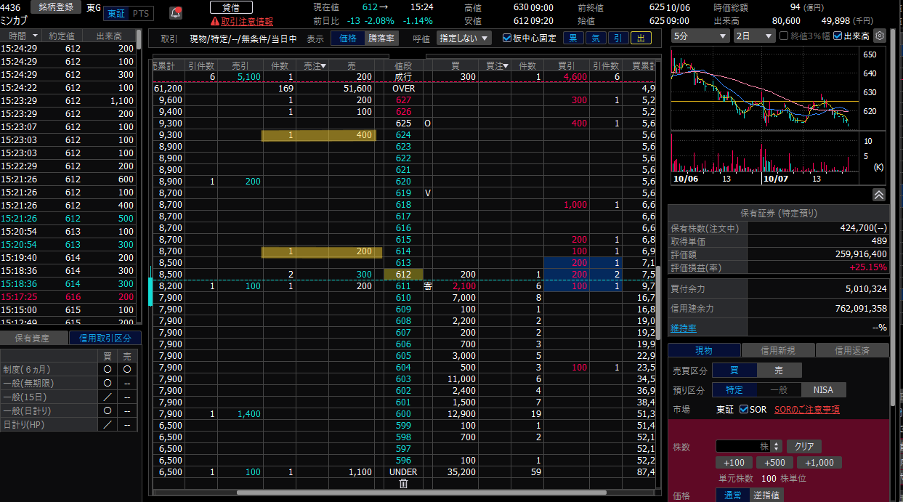903x502 pixels.
Task: Select the 出 yellow color button
Action: [x=640, y=39]
